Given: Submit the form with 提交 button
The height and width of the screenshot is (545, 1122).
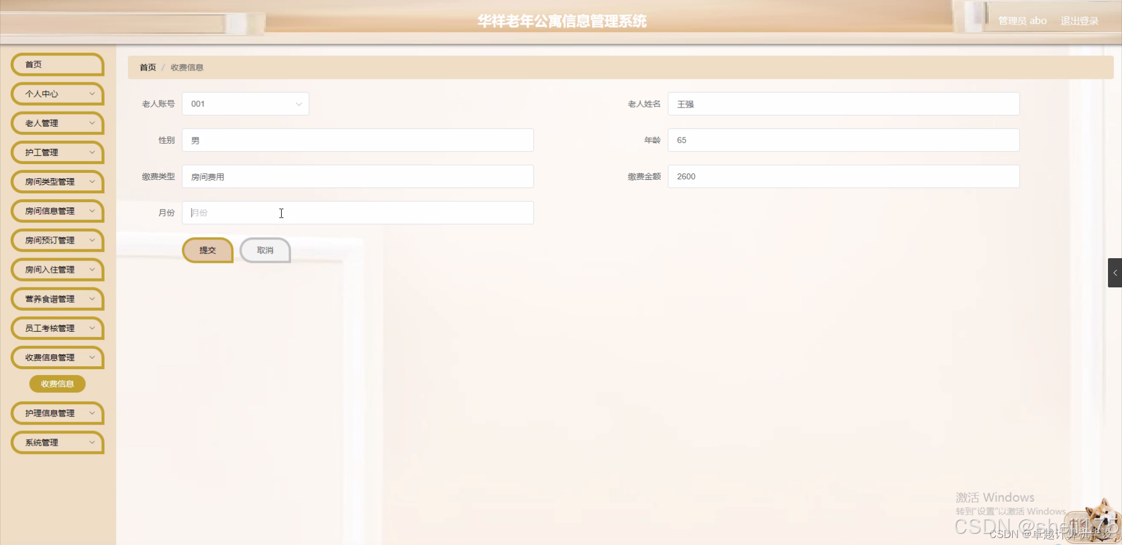Looking at the screenshot, I should 207,250.
